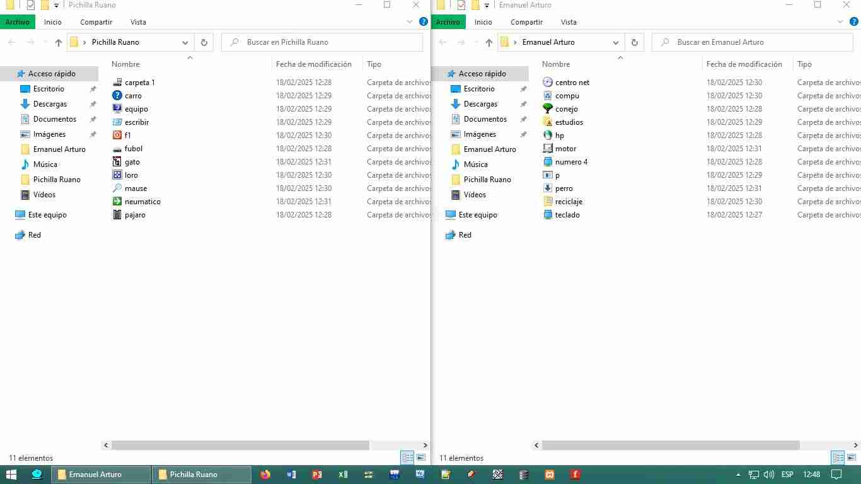Screen dimensions: 861x484
Task: Select the fubol folder icon
Action: (117, 149)
